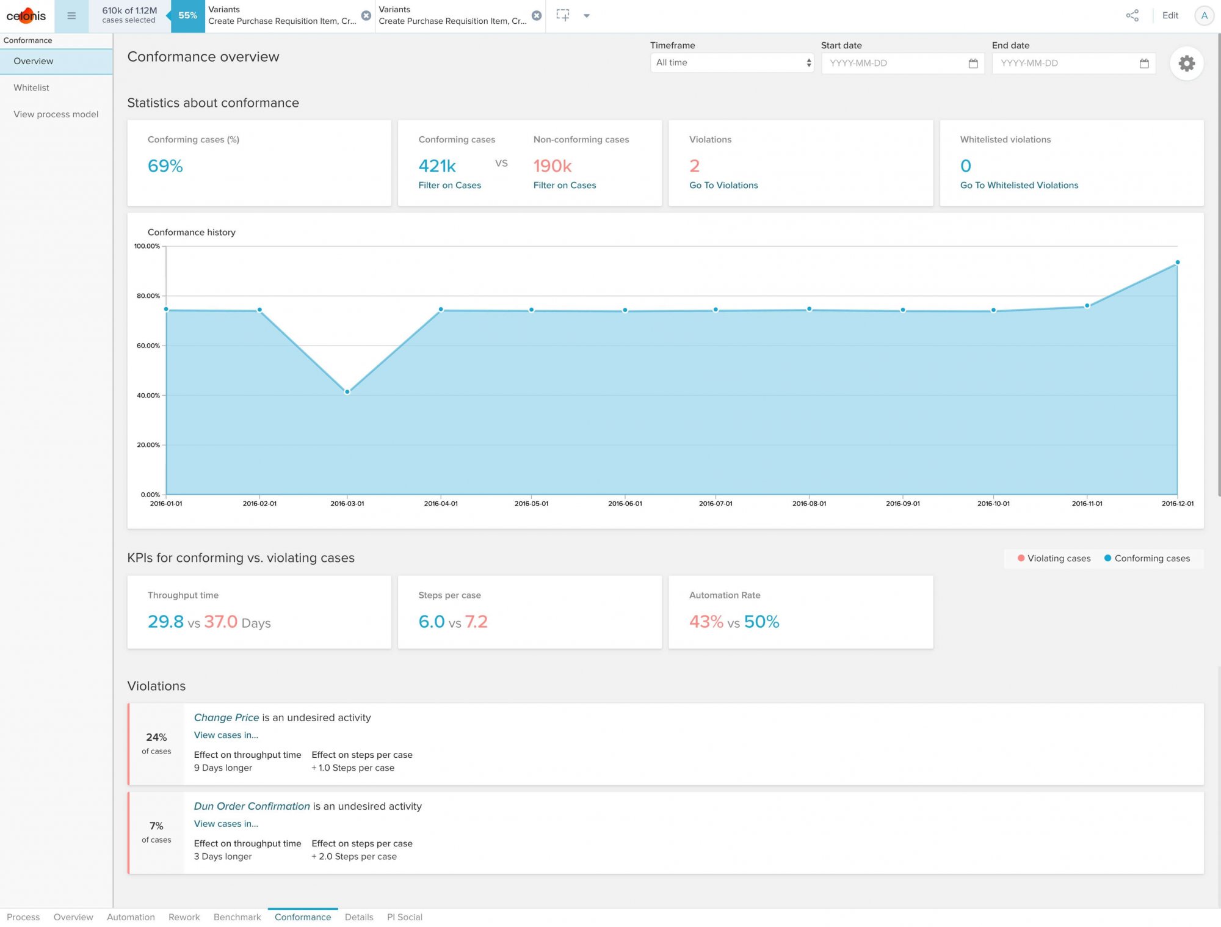1221x927 pixels.
Task: Toggle Conforming cases legend item
Action: point(1147,558)
